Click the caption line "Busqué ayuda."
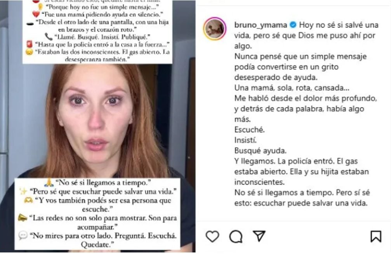 [x=260, y=151]
